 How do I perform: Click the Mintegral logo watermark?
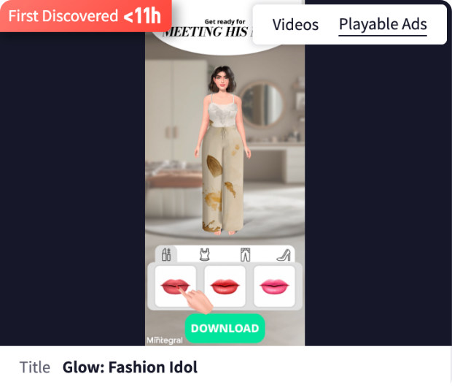point(163,340)
